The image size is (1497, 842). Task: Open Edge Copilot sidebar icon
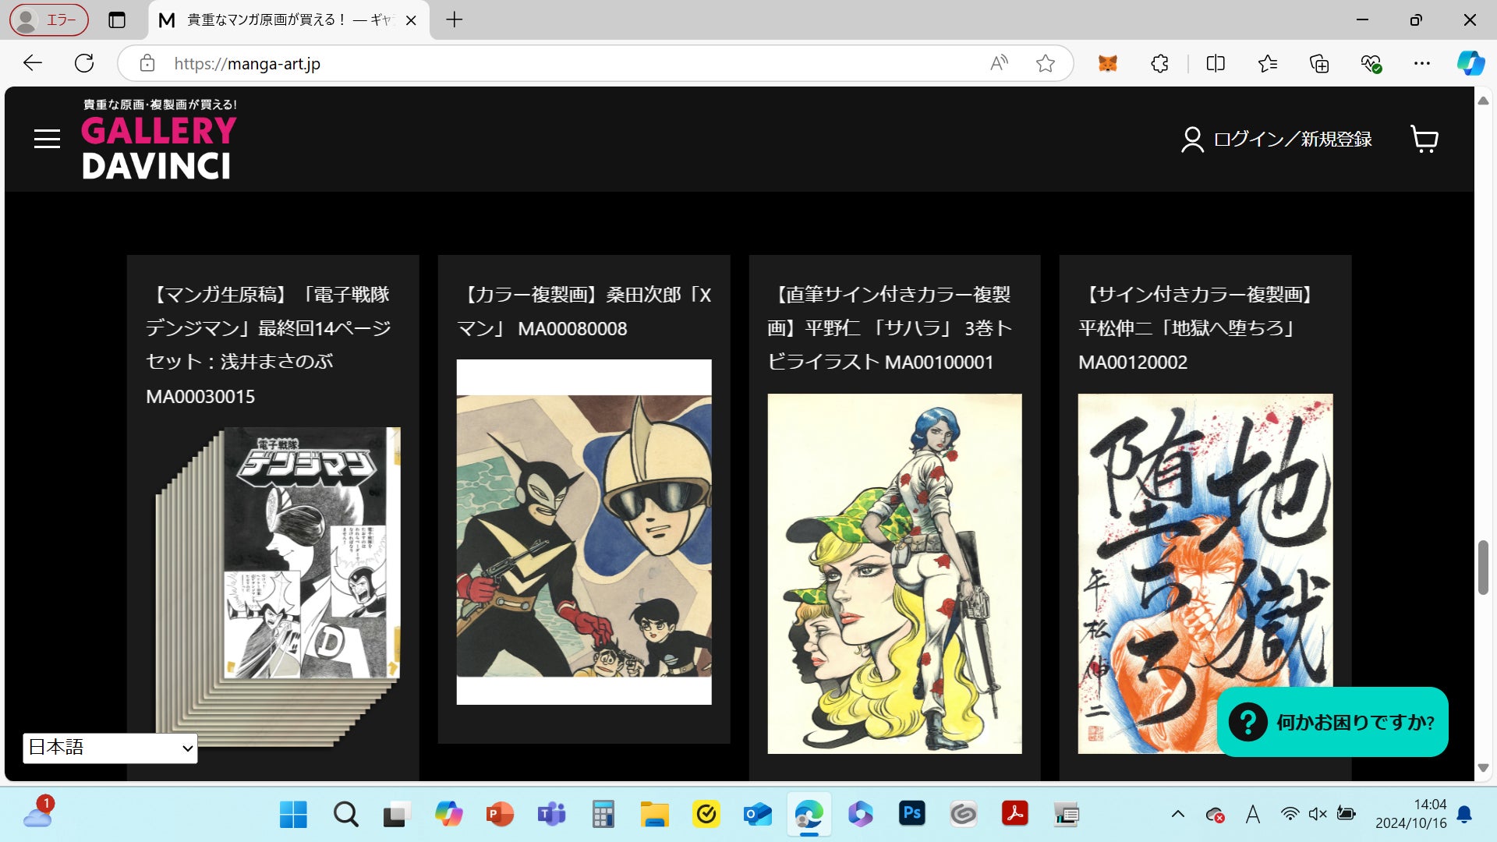(1470, 63)
